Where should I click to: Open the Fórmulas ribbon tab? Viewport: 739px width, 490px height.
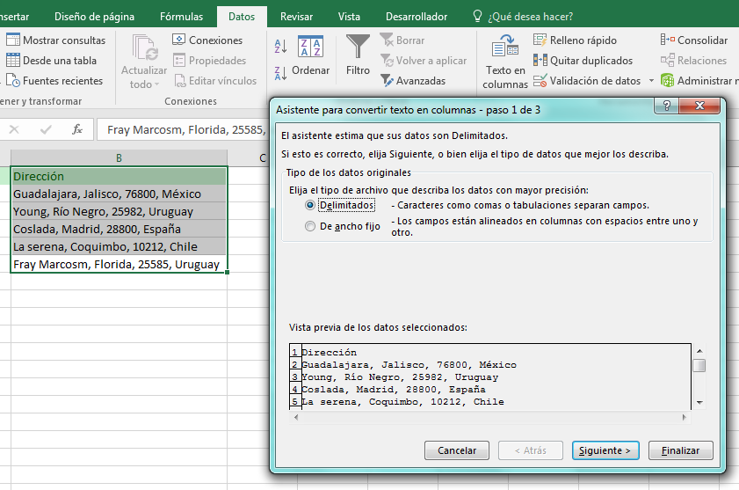[x=181, y=17]
